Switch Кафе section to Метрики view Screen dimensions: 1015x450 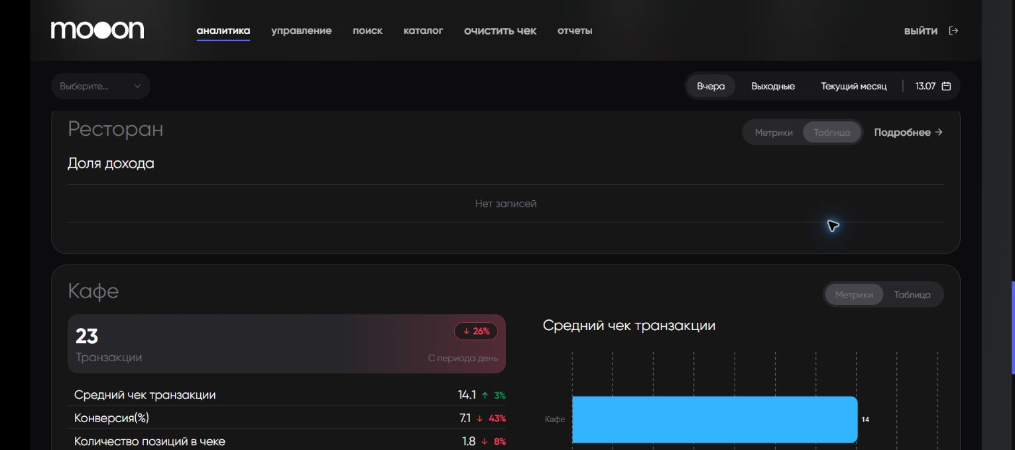click(854, 294)
